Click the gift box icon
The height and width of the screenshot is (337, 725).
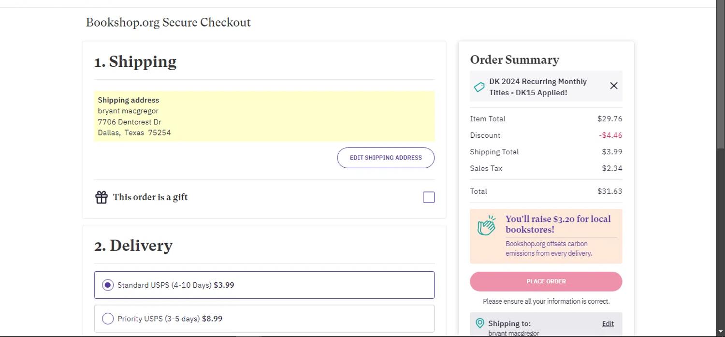(x=101, y=197)
